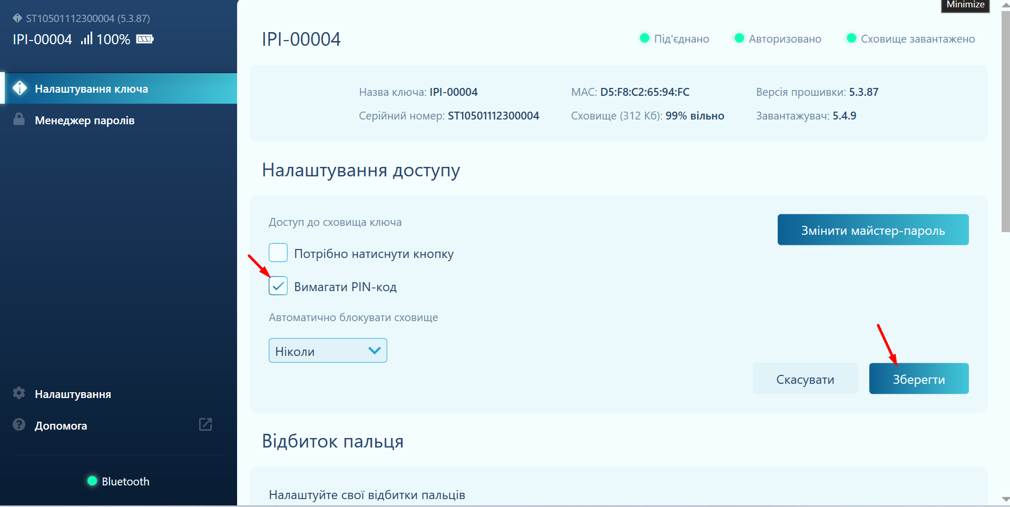This screenshot has width=1010, height=507.
Task: Click the green Bluetooth status indicator
Action: pos(92,481)
